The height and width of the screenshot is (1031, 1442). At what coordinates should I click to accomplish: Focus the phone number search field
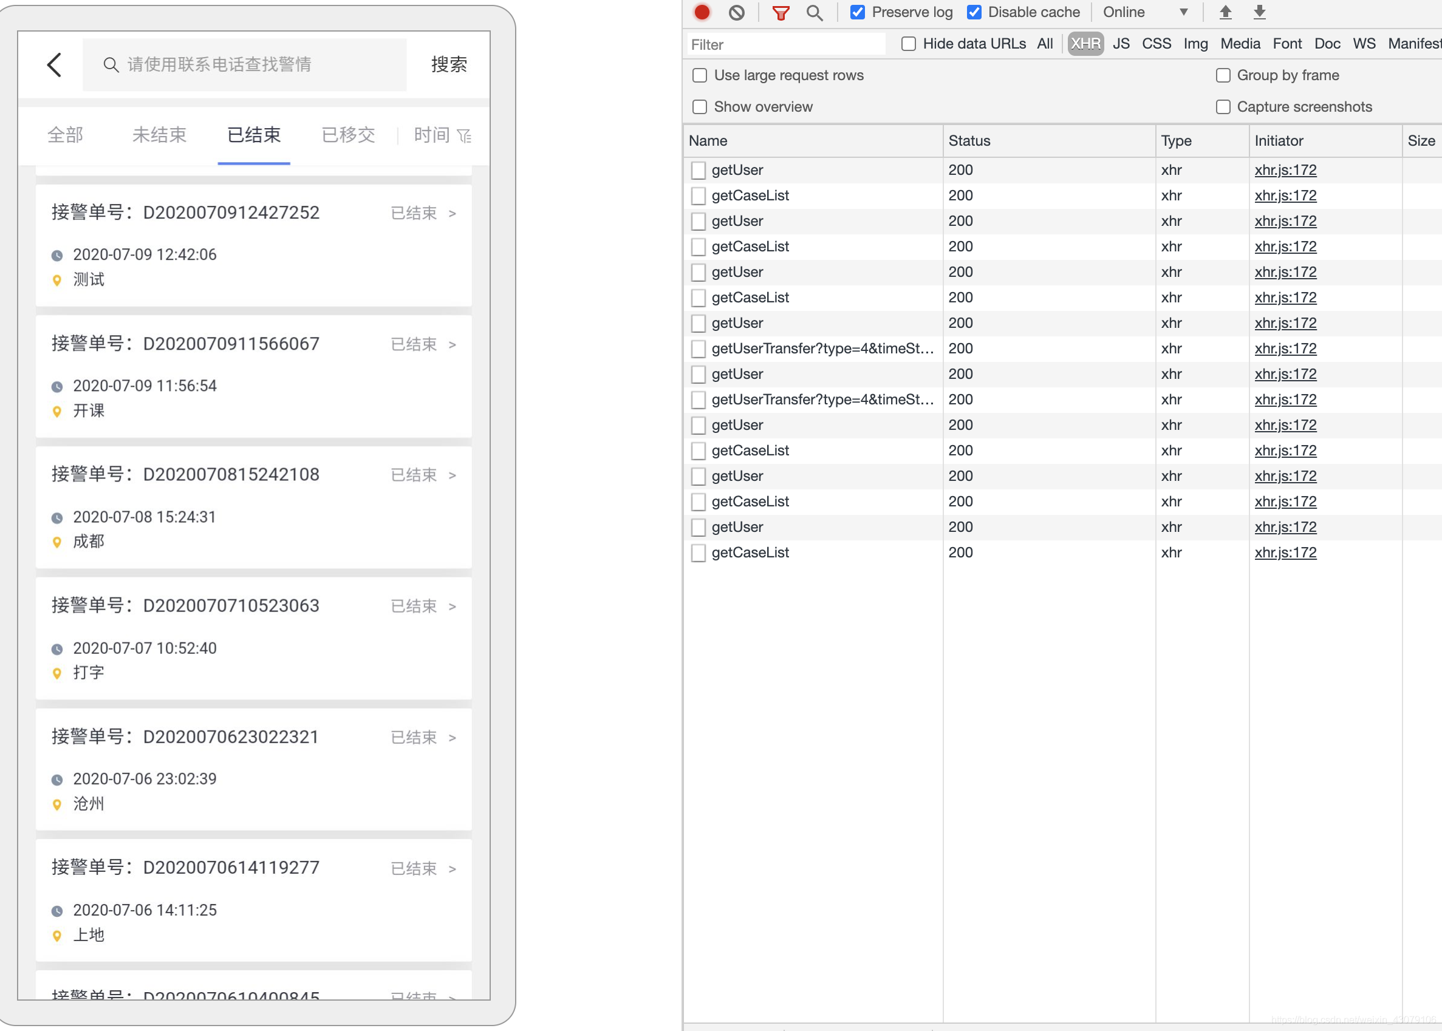pyautogui.click(x=244, y=65)
